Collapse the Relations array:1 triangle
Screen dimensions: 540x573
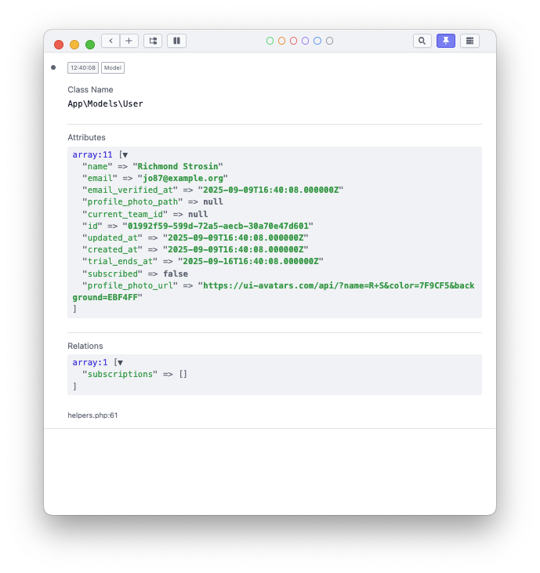pyautogui.click(x=120, y=363)
